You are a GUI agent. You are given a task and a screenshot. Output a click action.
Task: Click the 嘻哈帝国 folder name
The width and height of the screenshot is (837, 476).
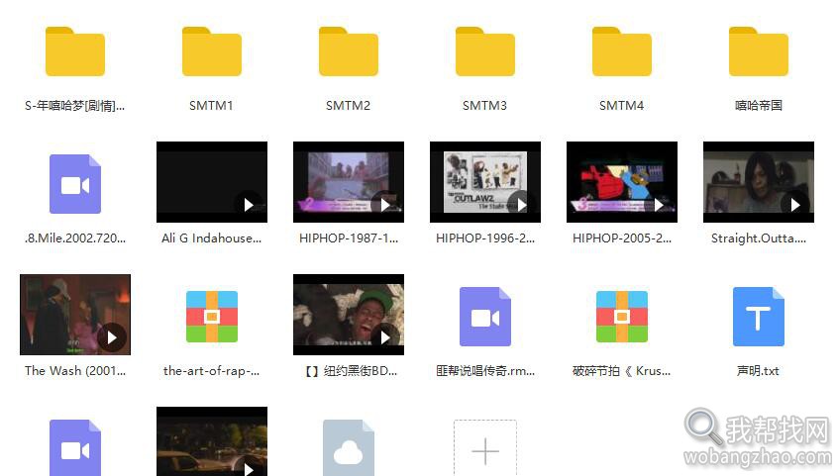click(x=759, y=106)
